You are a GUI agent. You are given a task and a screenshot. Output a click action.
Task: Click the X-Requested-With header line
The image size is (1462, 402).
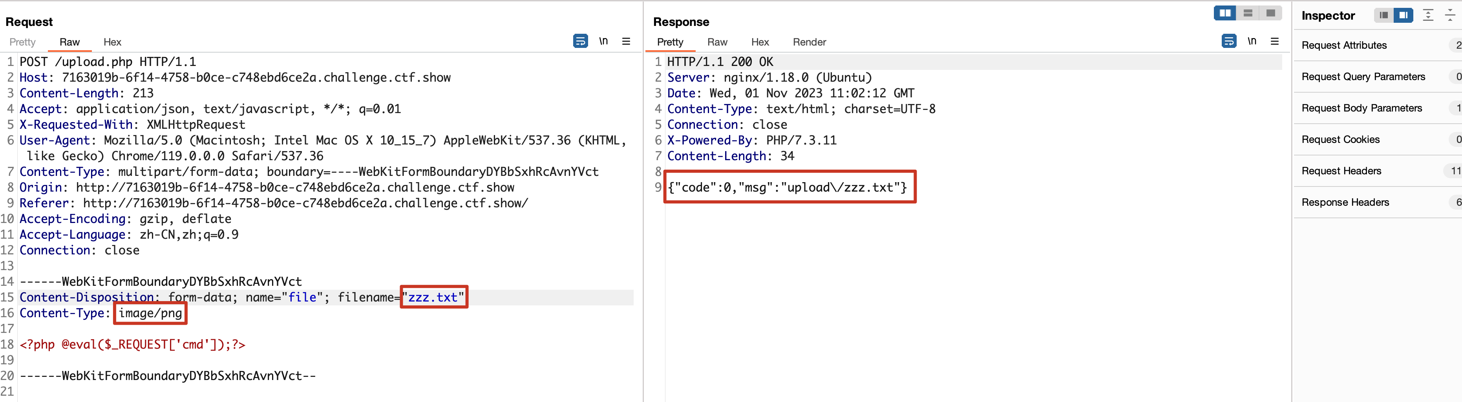point(132,124)
